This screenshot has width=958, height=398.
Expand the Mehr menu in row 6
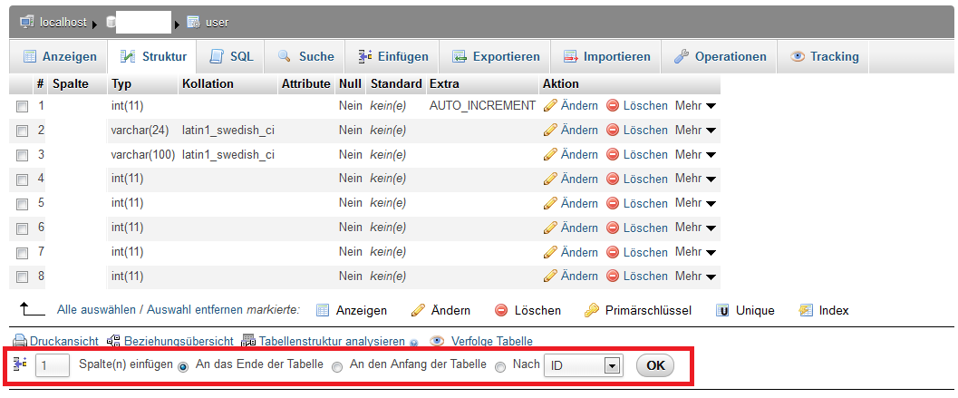coord(695,228)
